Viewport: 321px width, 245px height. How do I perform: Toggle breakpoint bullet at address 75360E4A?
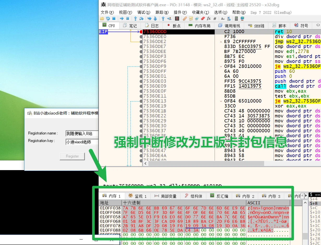tap(141, 156)
